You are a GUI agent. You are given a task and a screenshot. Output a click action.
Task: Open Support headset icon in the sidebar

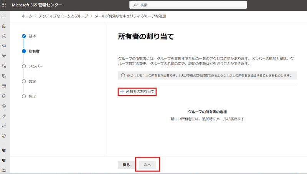tap(4, 96)
